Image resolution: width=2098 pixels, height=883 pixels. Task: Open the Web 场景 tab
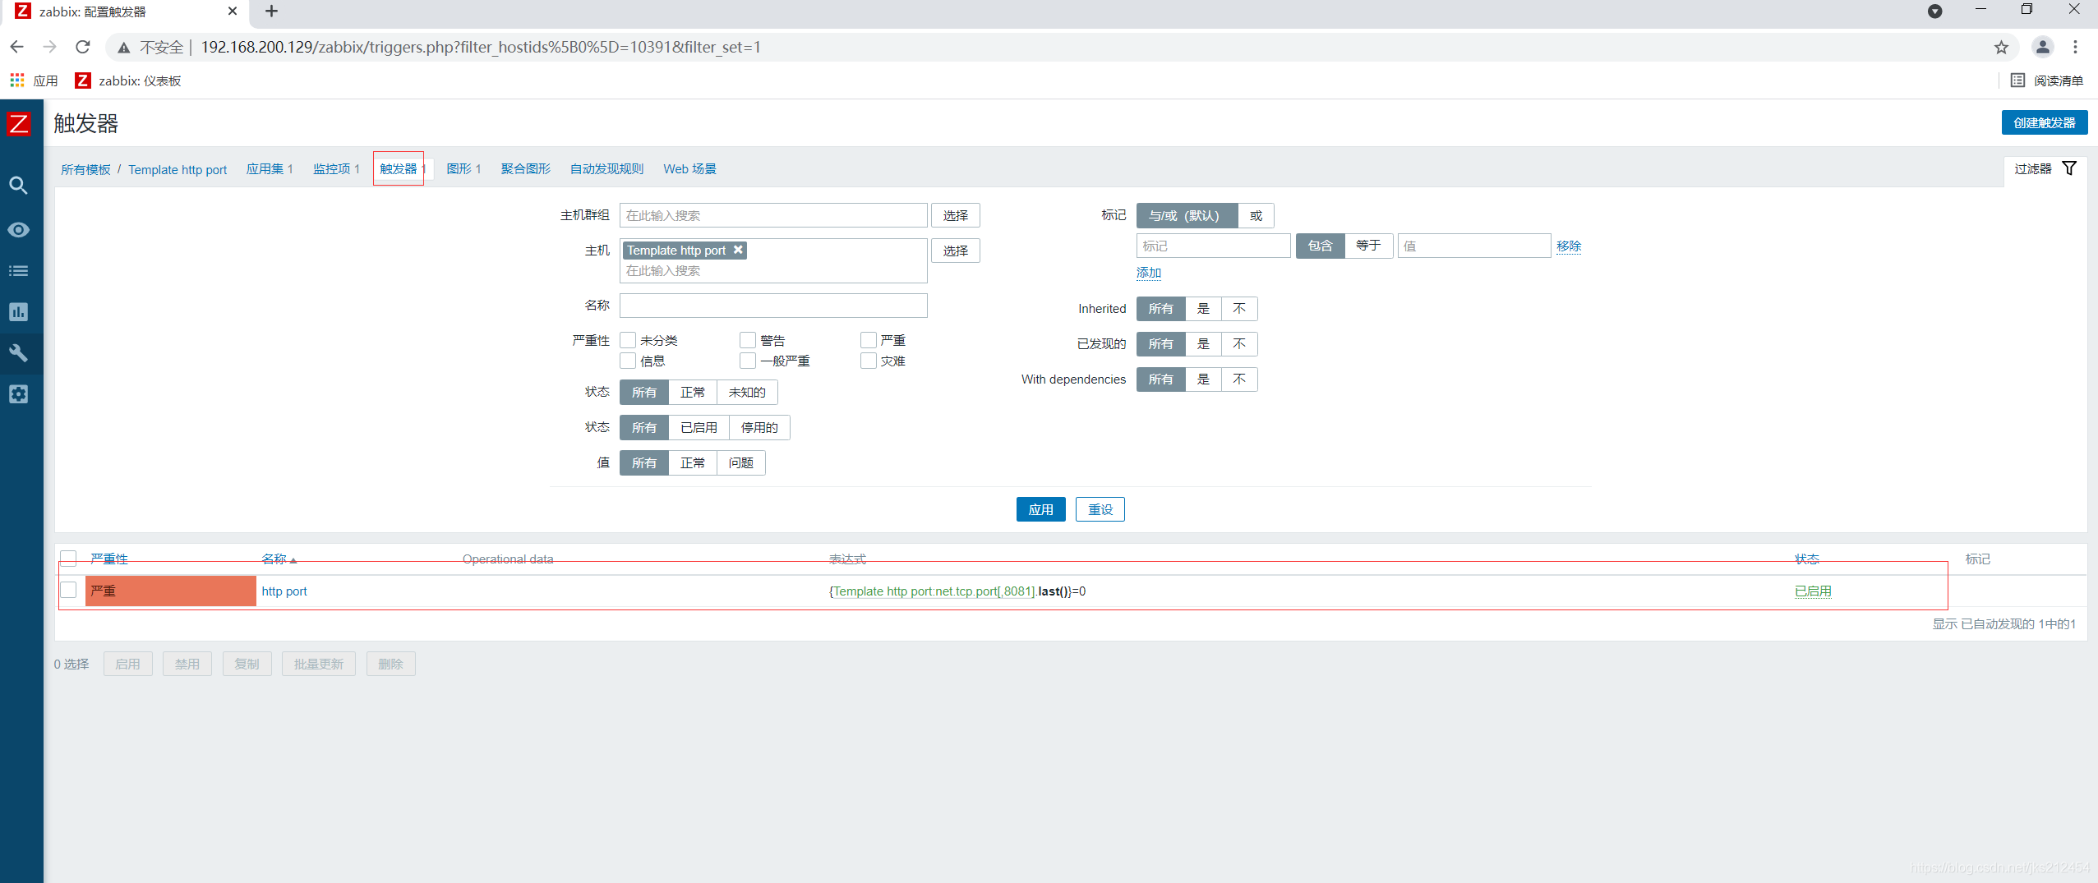tap(689, 169)
